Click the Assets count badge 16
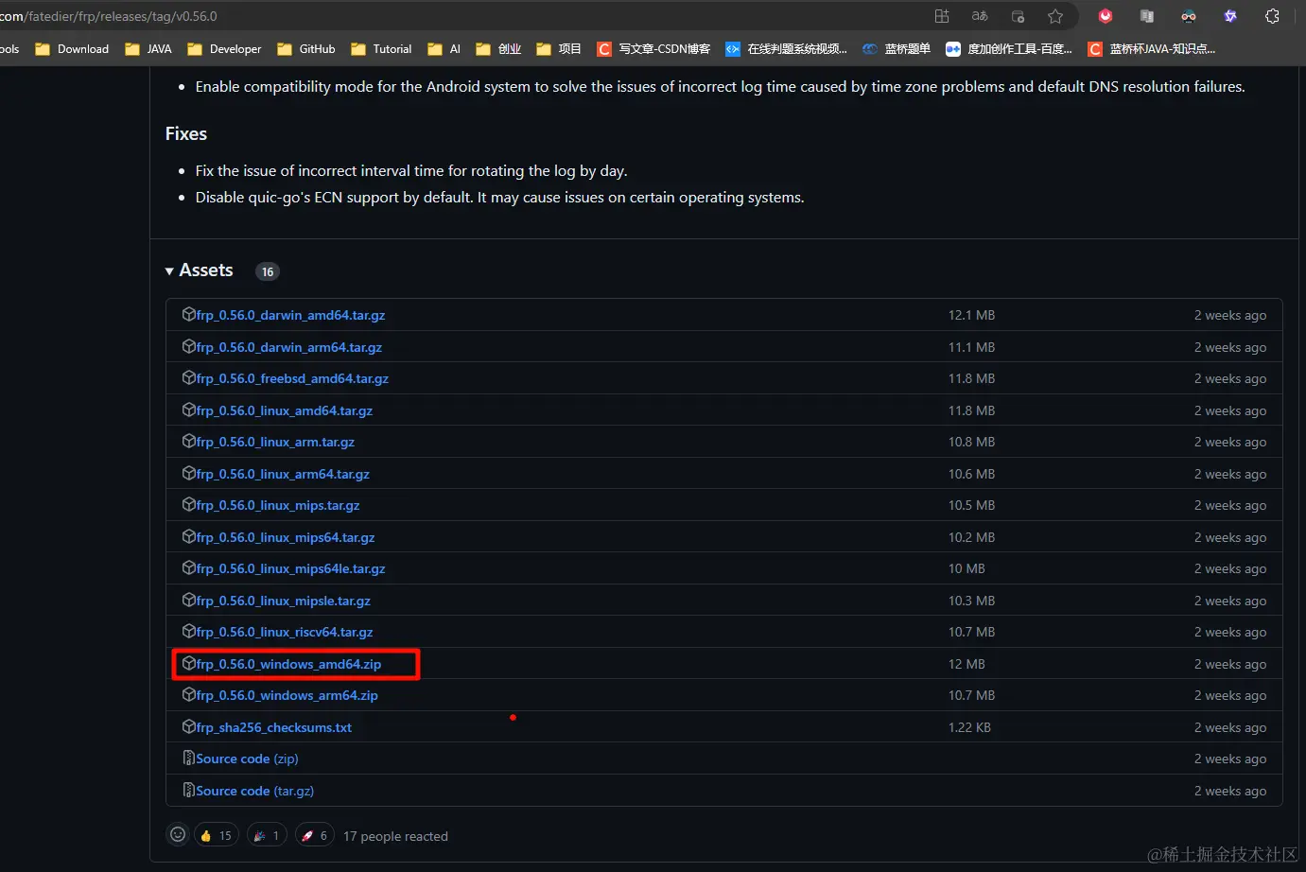 [x=268, y=271]
